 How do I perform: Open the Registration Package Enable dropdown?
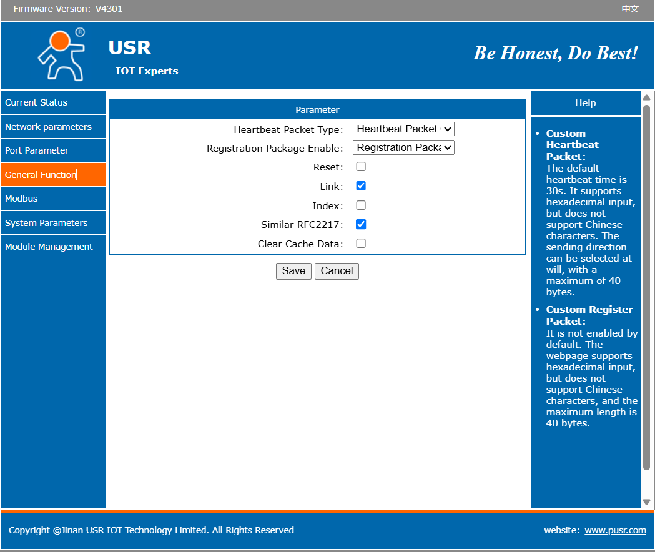point(403,148)
